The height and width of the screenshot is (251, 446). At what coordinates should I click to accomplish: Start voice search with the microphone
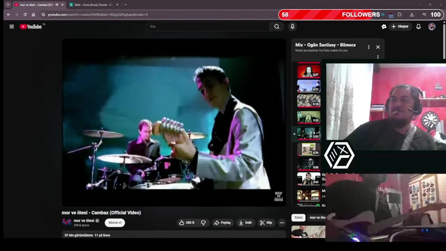tap(292, 26)
